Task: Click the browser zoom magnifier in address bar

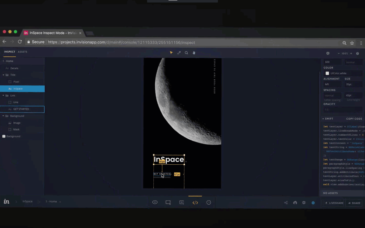Action: (x=344, y=43)
